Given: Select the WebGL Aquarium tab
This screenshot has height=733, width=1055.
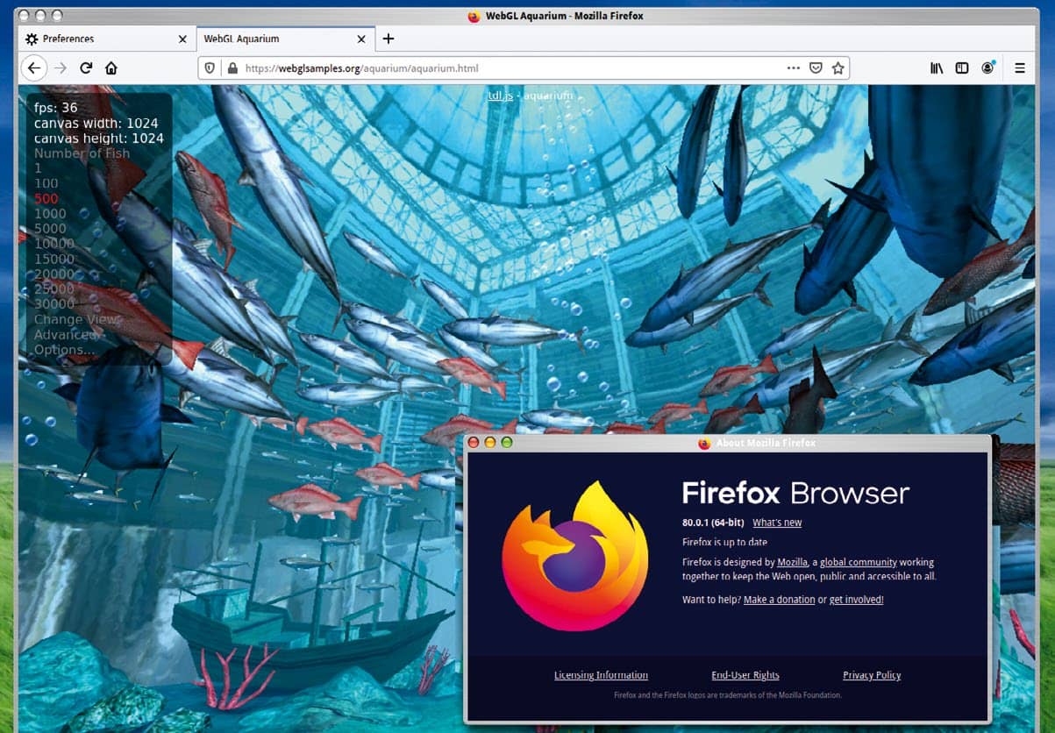Looking at the screenshot, I should [286, 39].
